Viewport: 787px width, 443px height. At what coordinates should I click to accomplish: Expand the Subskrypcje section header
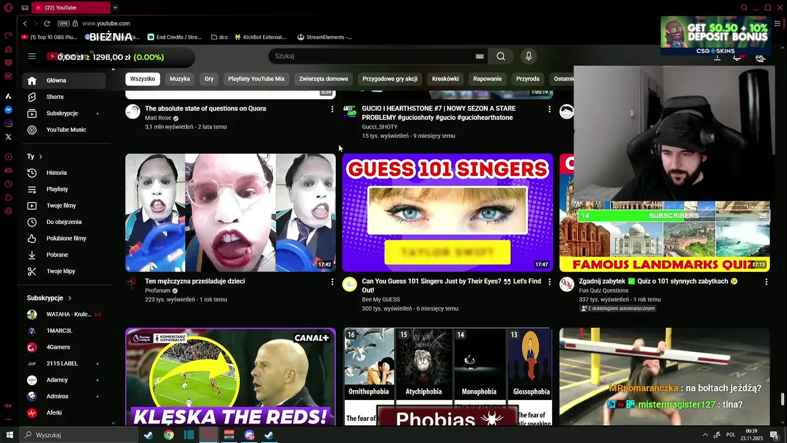tap(49, 298)
